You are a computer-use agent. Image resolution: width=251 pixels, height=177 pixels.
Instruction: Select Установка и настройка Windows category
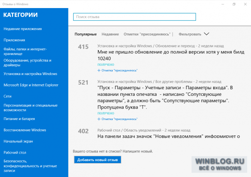click(x=31, y=74)
